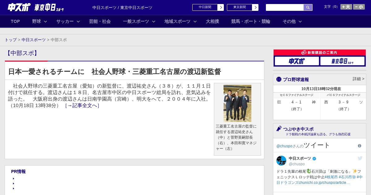
Task: Open the 記事全文へ full article link
Action: tap(82, 106)
